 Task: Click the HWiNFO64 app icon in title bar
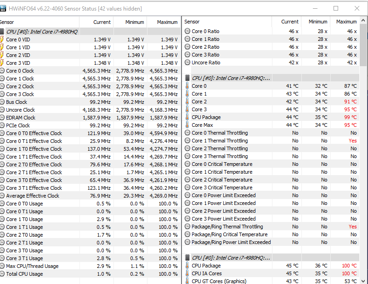[x=3, y=8]
